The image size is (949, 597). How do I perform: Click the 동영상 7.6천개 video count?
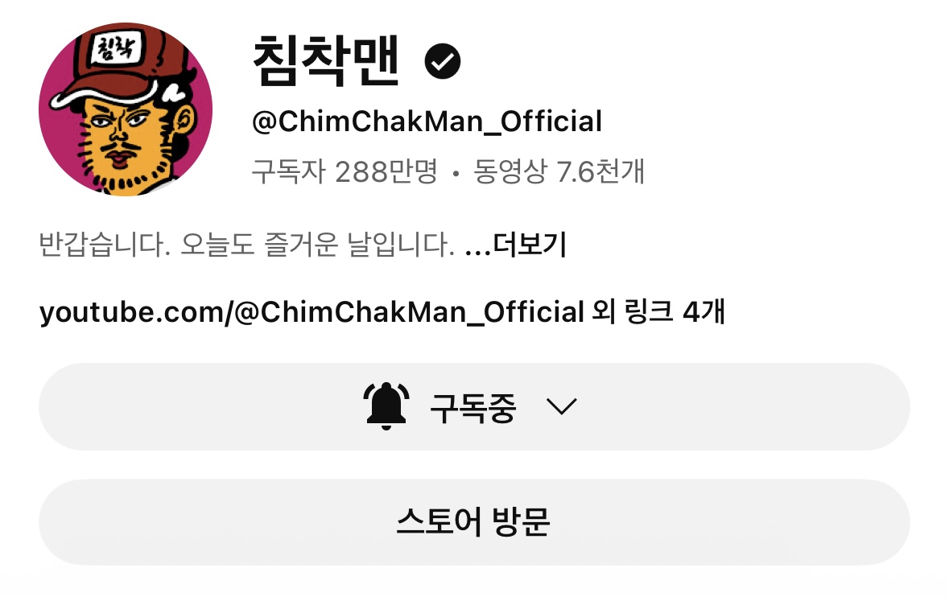(x=559, y=171)
